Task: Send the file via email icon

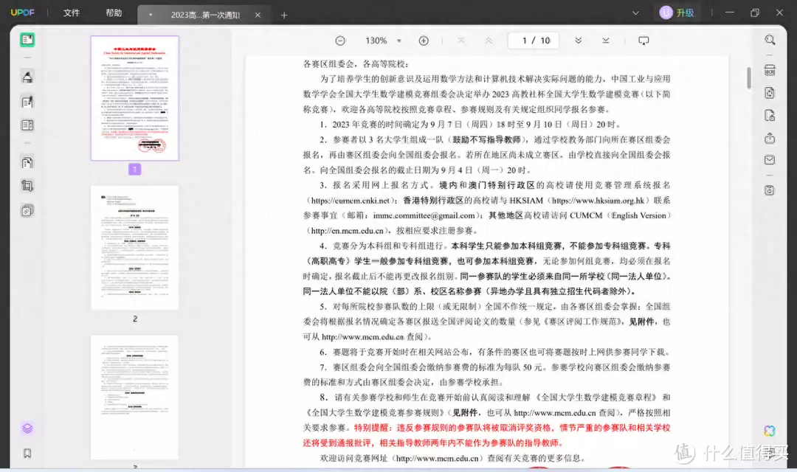Action: (x=770, y=160)
